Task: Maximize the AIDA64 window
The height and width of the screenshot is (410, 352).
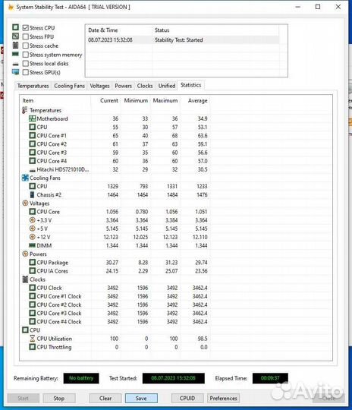Action: [318, 7]
